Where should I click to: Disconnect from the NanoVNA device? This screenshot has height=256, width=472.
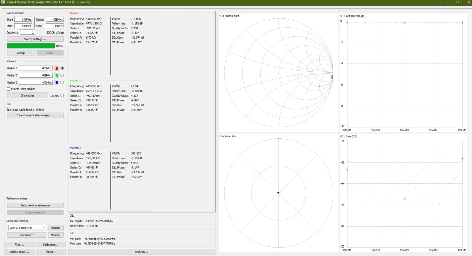pyautogui.click(x=27, y=235)
